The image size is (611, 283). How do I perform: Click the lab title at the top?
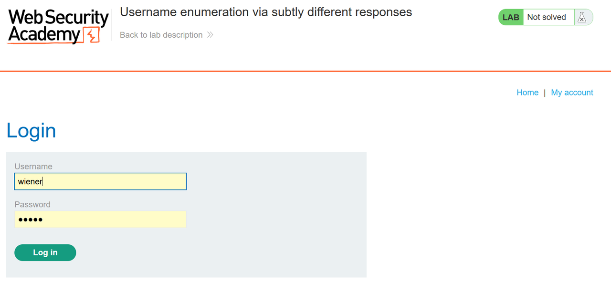click(266, 12)
